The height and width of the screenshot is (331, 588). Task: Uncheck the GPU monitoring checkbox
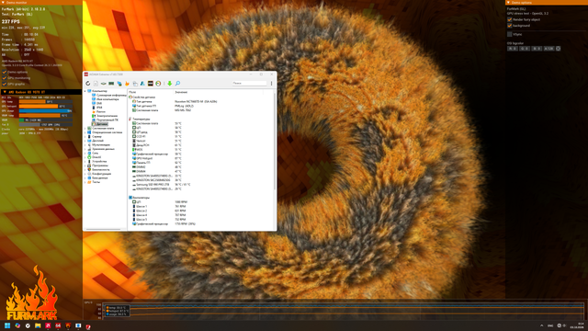click(x=5, y=78)
